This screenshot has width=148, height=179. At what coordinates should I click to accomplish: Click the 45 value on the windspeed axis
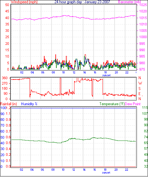point(7,11)
